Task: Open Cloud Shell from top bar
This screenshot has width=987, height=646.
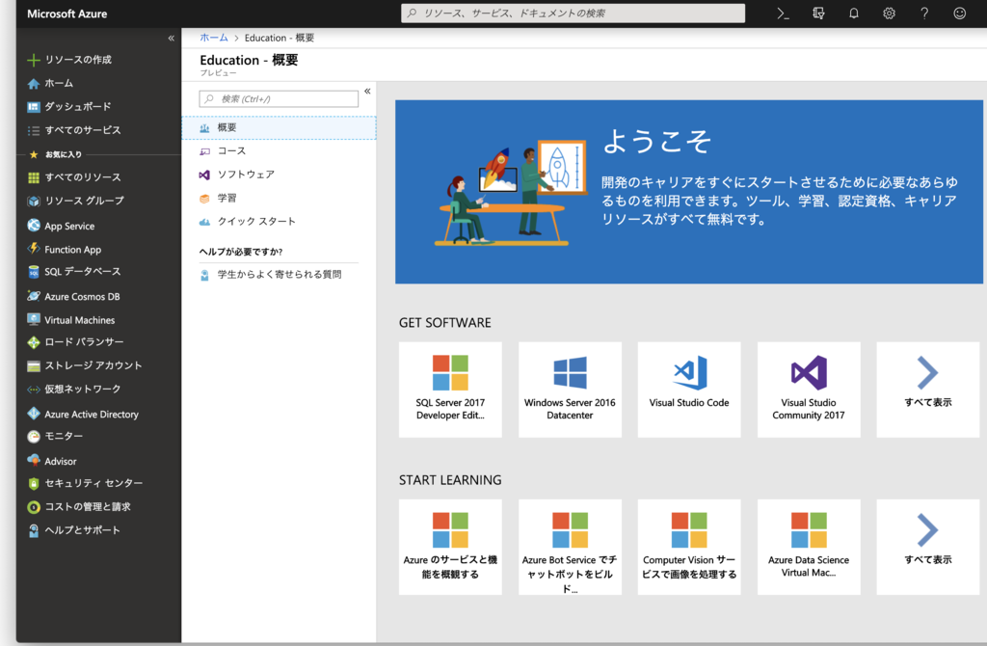Action: tap(783, 13)
